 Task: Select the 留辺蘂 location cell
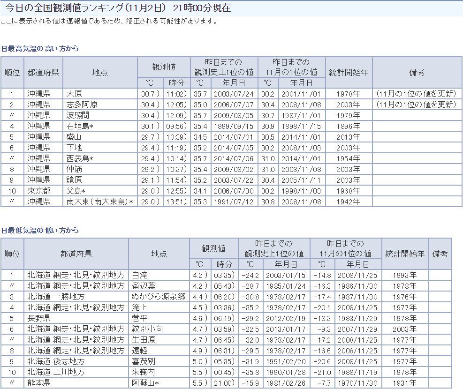tap(159, 286)
